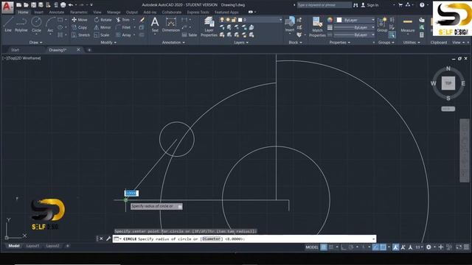Image resolution: width=472 pixels, height=265 pixels.
Task: Click the keyword search field
Action: point(324,5)
